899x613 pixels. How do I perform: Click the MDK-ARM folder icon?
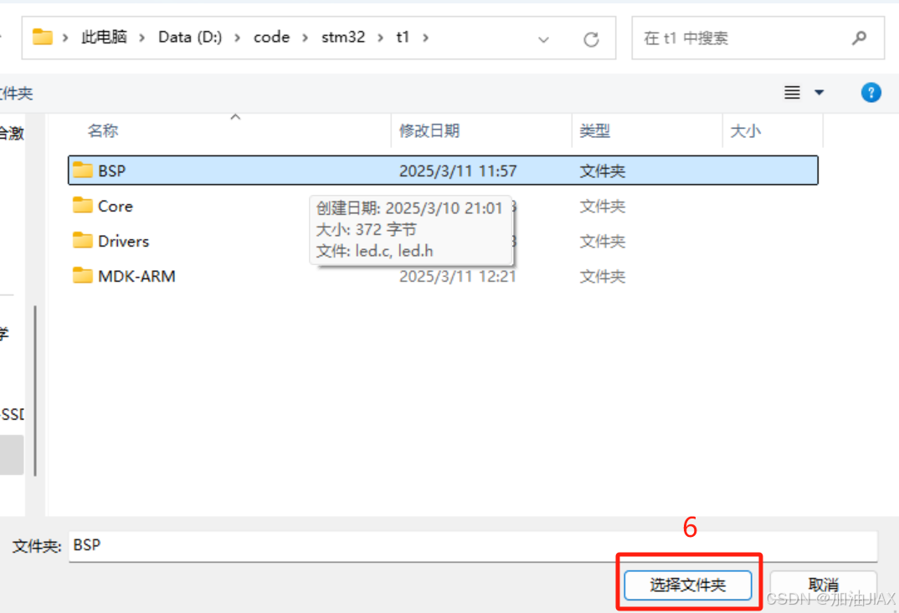[83, 276]
